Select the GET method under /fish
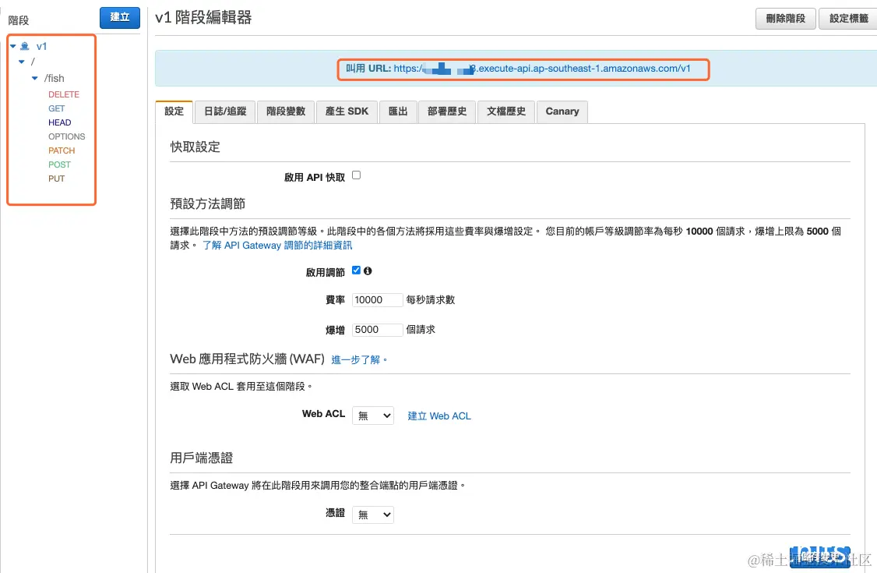This screenshot has width=877, height=573. click(x=58, y=108)
